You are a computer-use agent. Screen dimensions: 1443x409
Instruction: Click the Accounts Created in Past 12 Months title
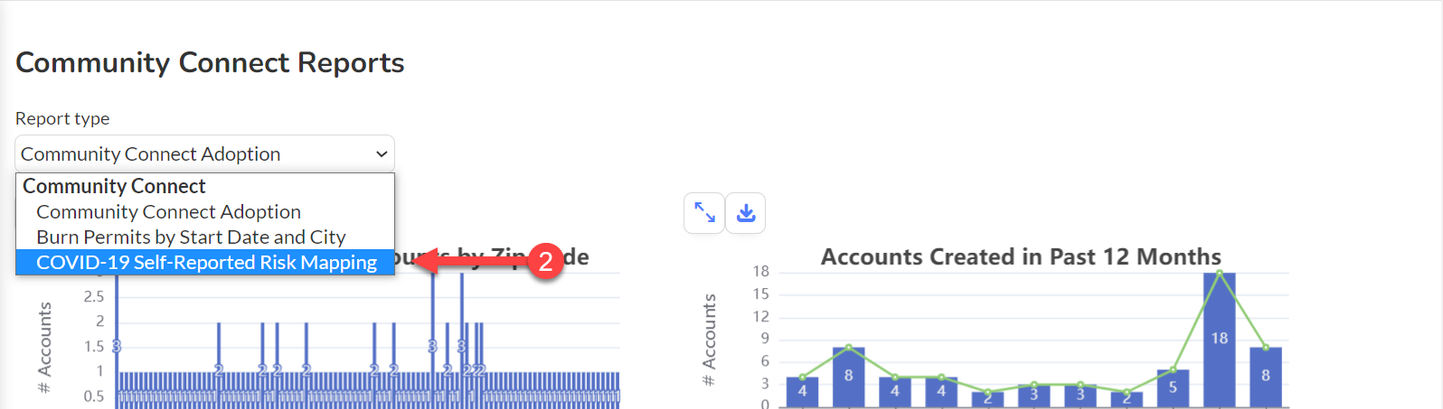point(1021,256)
